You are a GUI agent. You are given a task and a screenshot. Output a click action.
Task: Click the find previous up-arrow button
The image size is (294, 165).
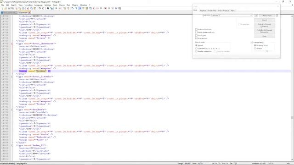click(256, 16)
